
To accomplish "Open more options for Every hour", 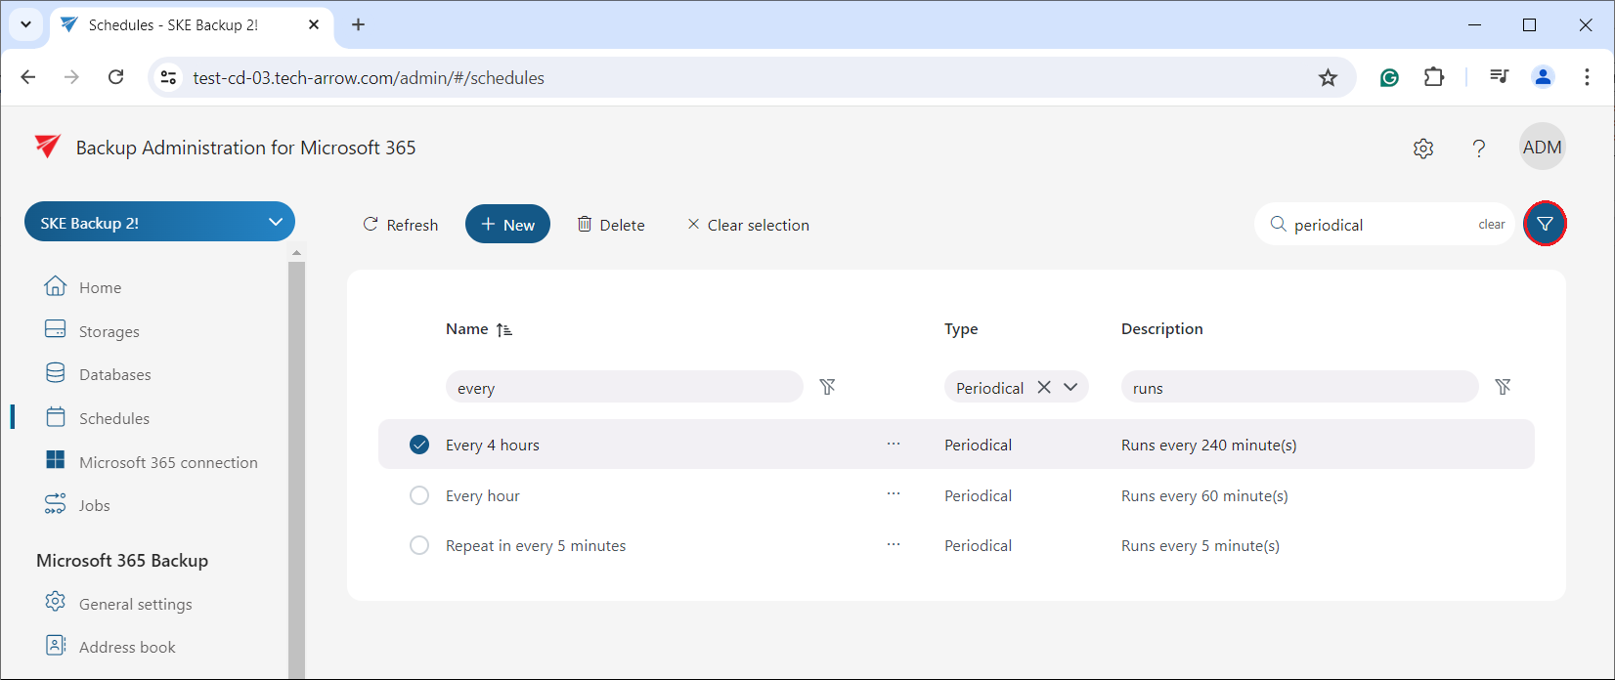I will tap(893, 494).
